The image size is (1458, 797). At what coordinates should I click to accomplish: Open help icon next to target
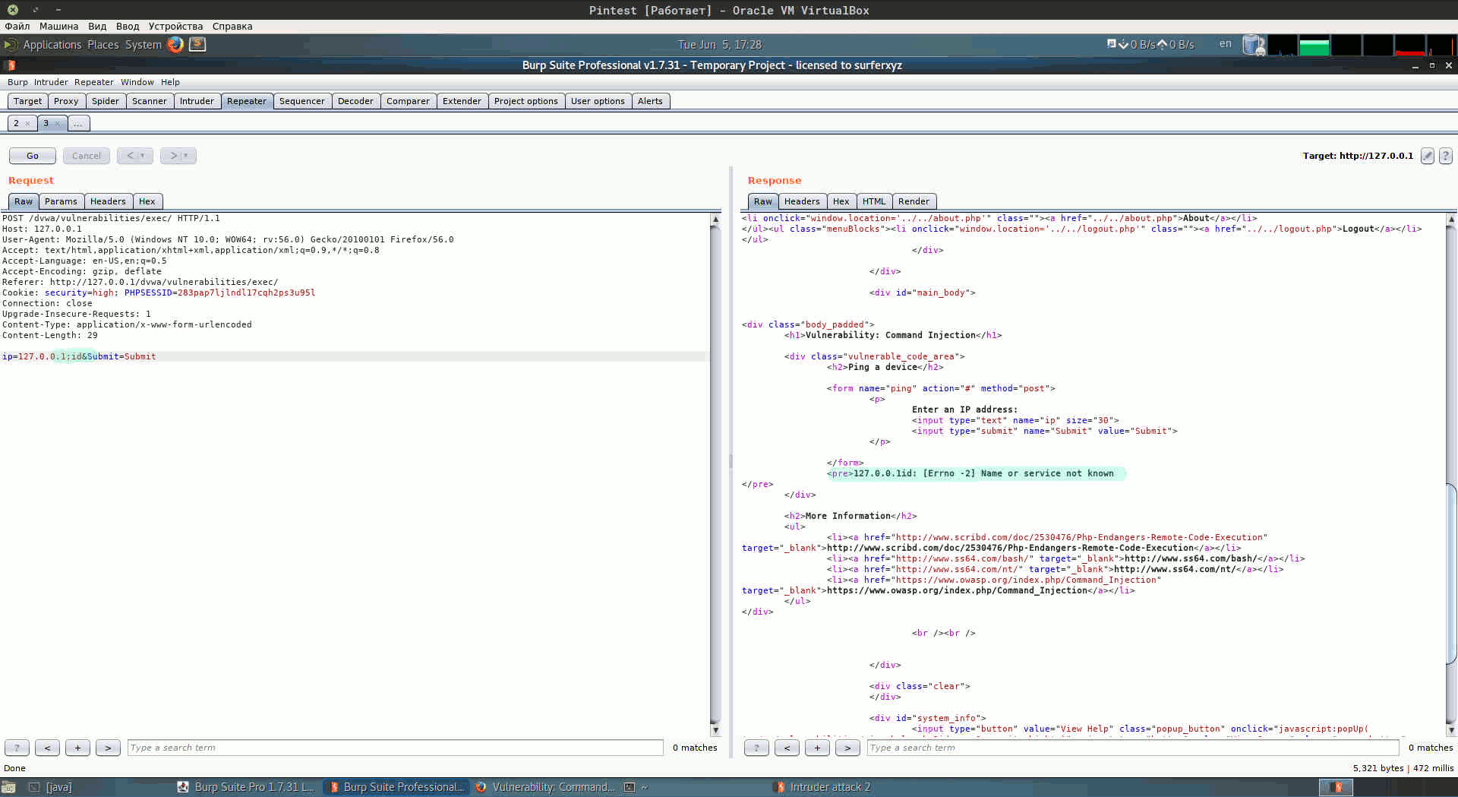coord(1446,156)
